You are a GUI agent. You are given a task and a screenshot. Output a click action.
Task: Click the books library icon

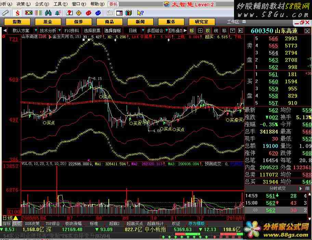[x=129, y=13]
